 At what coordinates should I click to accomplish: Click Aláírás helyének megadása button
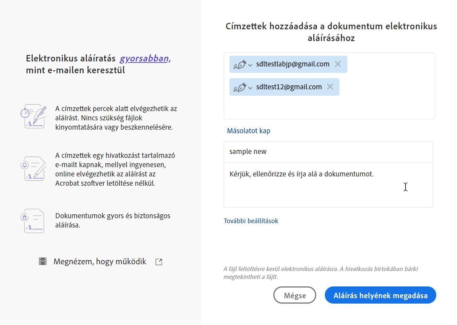click(380, 295)
